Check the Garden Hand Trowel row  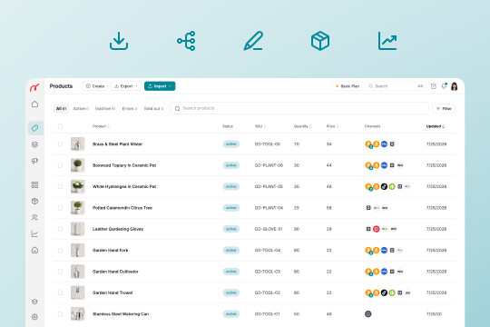[60, 292]
